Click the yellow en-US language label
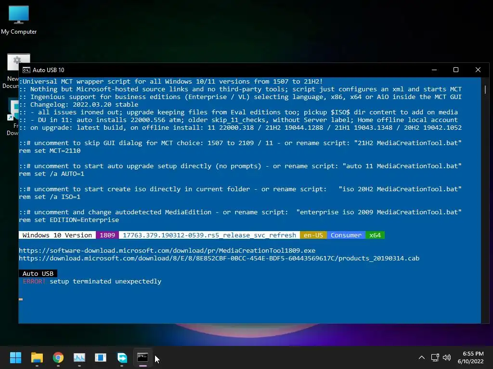Viewport: 493px width, 369px height. (313, 235)
